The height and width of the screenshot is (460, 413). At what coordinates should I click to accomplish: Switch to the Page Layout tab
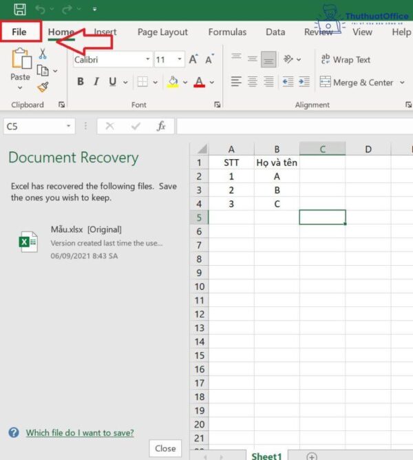[x=162, y=32]
